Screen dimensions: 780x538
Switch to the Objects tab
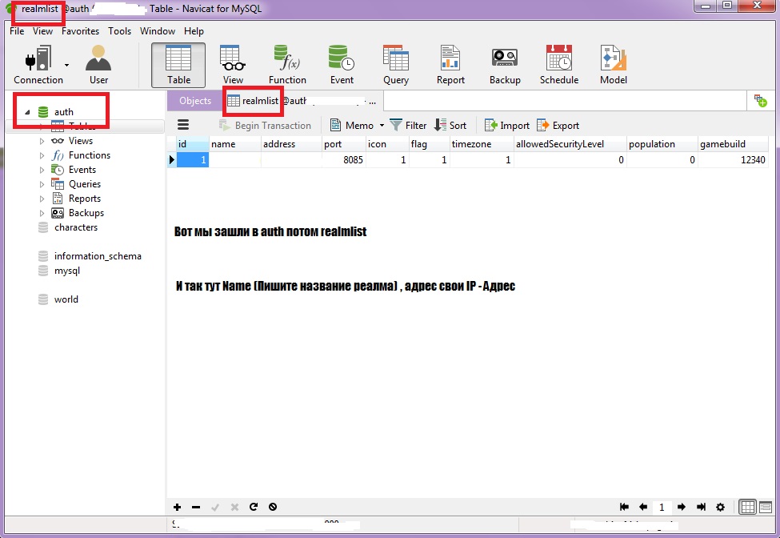[x=194, y=101]
